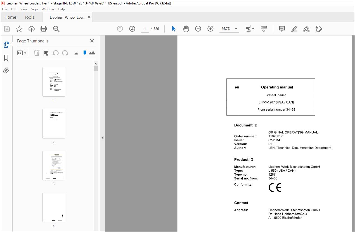This screenshot has width=355, height=232.
Task: Rotate page clockwise
Action: point(65,53)
